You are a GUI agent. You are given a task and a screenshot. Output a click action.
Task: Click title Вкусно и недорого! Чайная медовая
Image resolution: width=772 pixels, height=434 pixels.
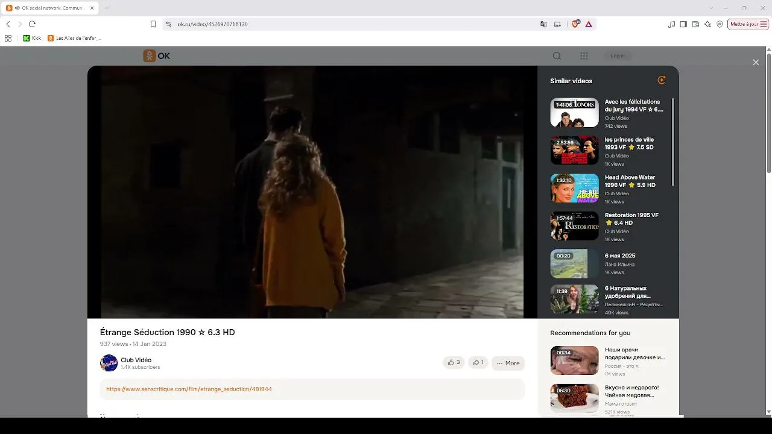pos(632,391)
